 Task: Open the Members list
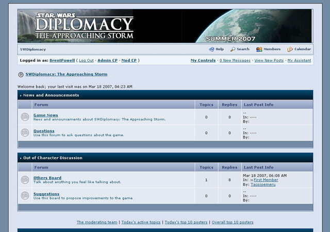pos(272,49)
